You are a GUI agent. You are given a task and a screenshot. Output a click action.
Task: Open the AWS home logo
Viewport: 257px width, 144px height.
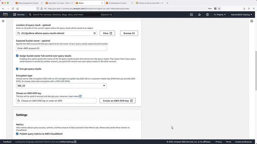tap(5, 14)
